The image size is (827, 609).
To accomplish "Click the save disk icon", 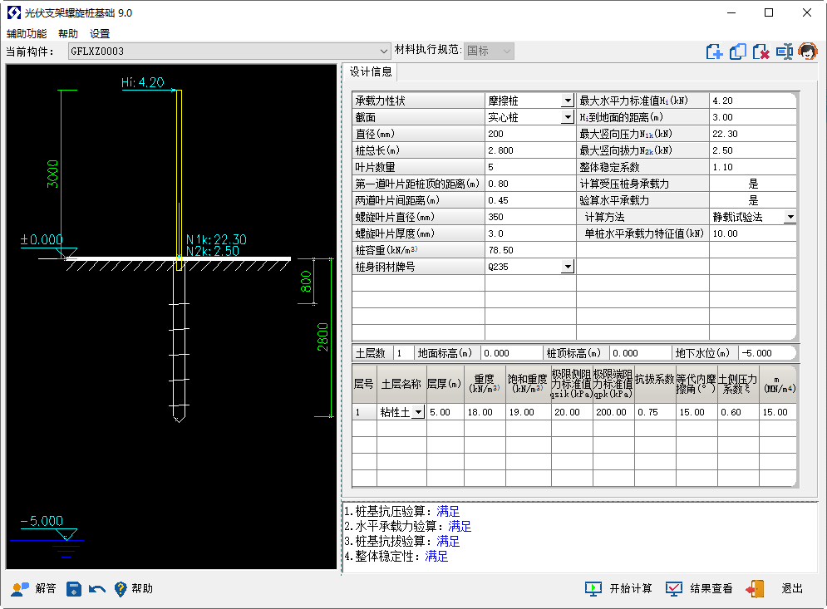I will coord(74,589).
